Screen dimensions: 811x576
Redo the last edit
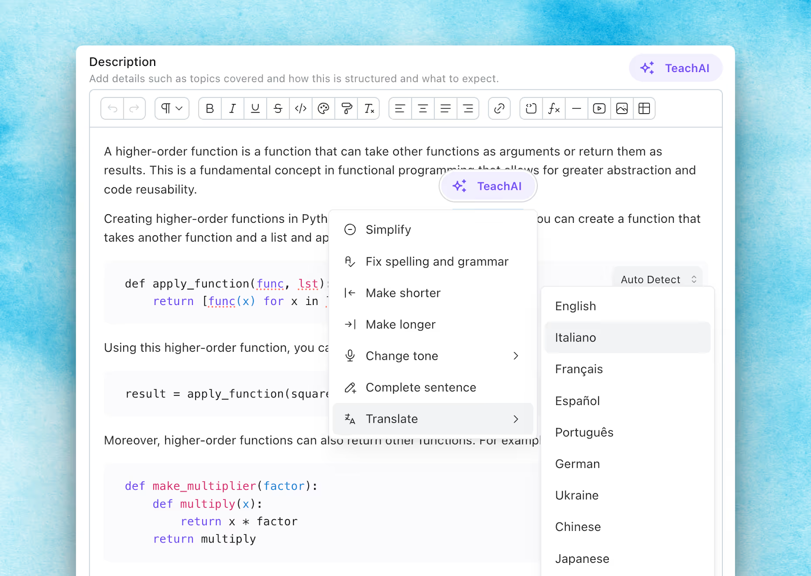pos(134,109)
